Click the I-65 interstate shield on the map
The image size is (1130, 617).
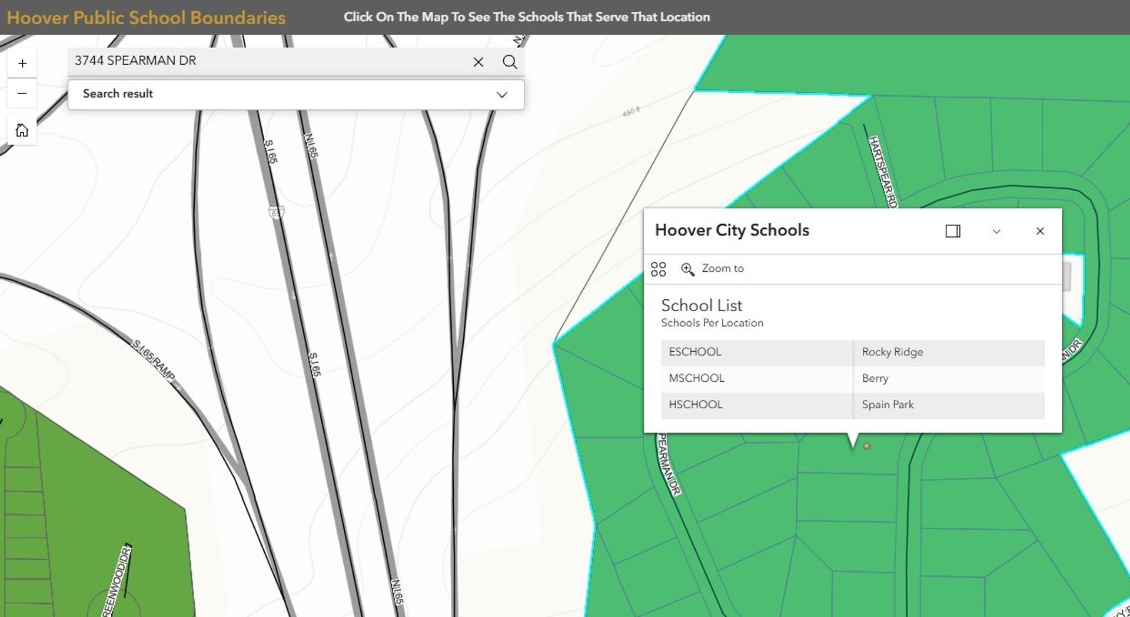pos(276,212)
